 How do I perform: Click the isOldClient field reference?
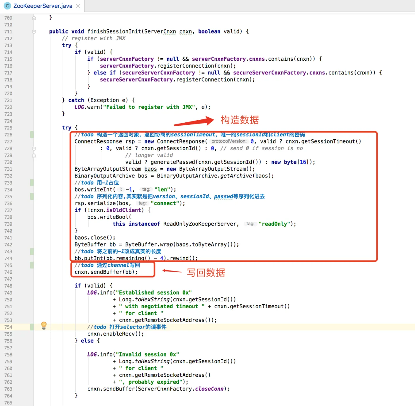tap(124, 210)
